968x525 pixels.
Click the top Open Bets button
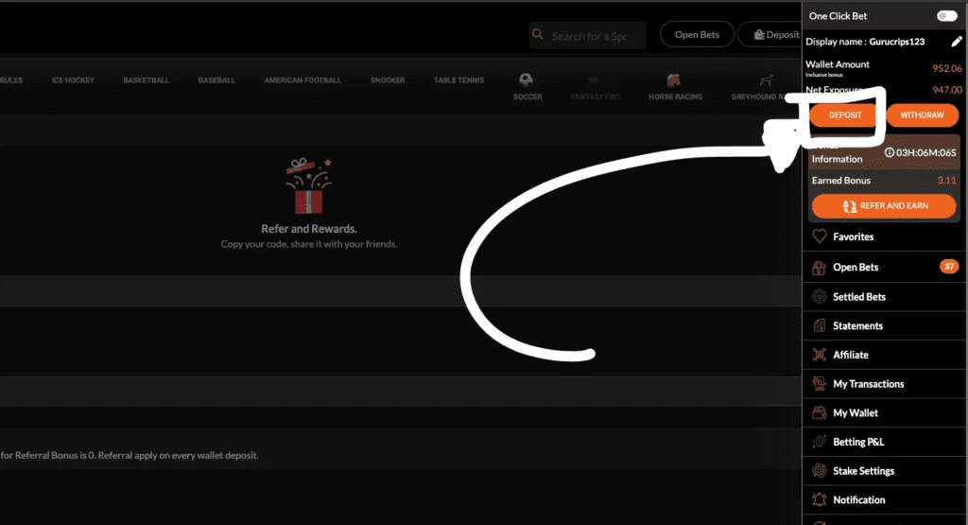697,35
